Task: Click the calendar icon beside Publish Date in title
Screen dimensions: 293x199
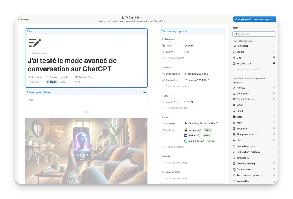Action: click(x=76, y=77)
